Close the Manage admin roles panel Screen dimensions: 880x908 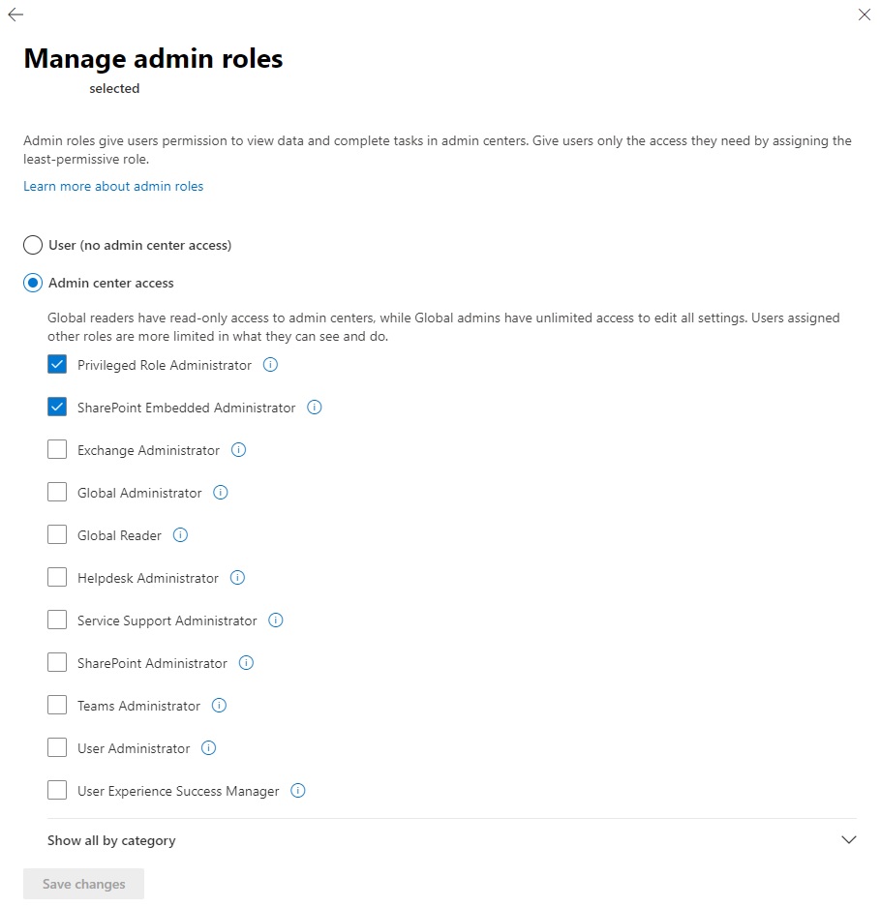865,15
